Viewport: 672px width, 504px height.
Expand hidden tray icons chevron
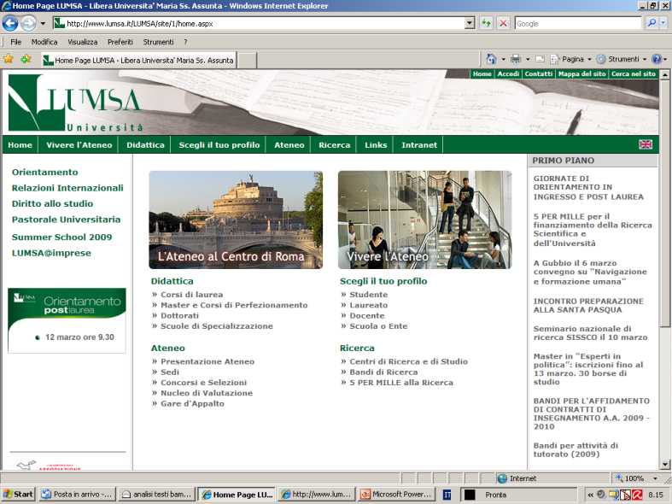click(x=591, y=495)
